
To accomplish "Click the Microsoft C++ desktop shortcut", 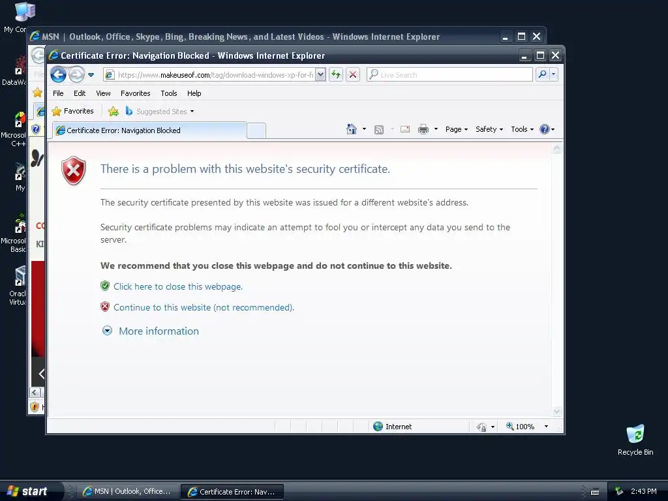I will [x=14, y=130].
